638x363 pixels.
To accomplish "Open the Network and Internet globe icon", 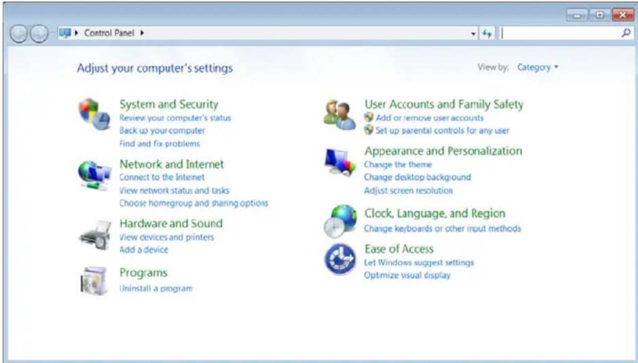I will [x=94, y=175].
